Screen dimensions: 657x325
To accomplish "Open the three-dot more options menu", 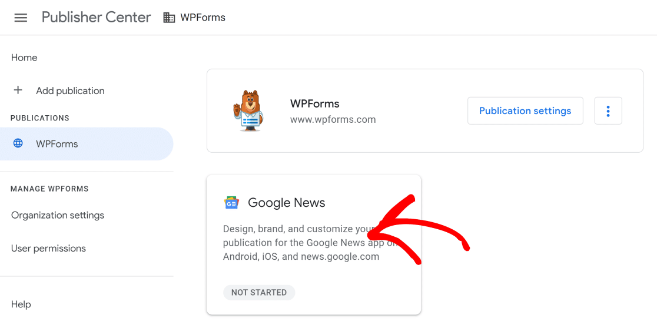I will (608, 111).
